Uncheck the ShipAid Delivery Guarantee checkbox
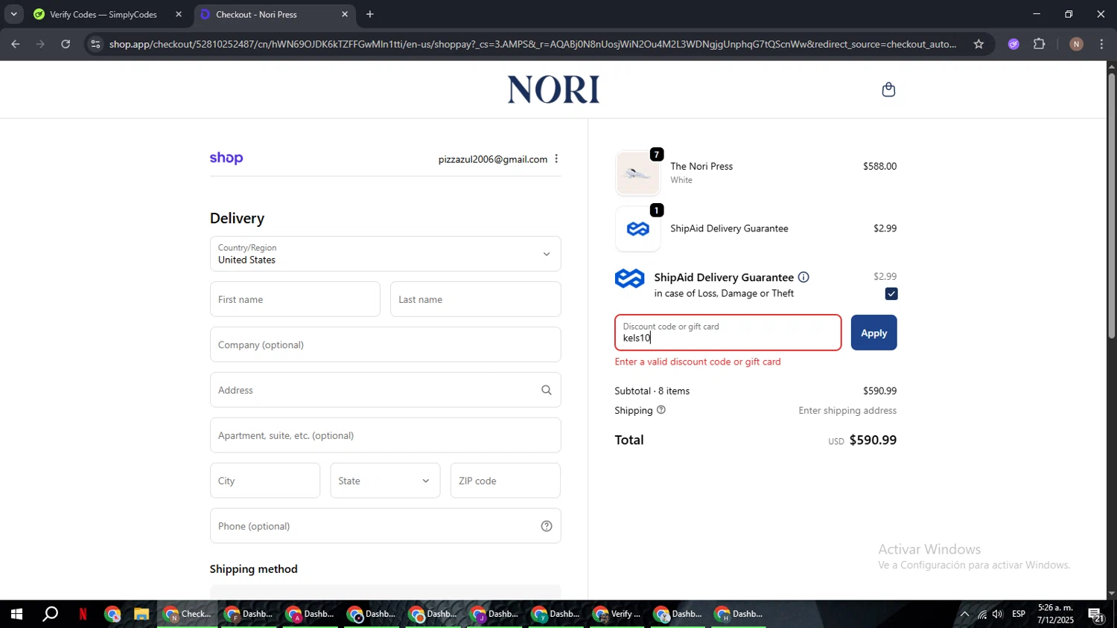Screen dimensions: 1117x628 click(891, 294)
